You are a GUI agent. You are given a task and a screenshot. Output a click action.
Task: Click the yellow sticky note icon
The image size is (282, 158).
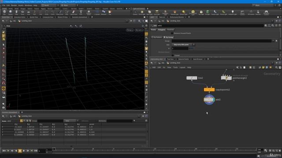point(263,67)
